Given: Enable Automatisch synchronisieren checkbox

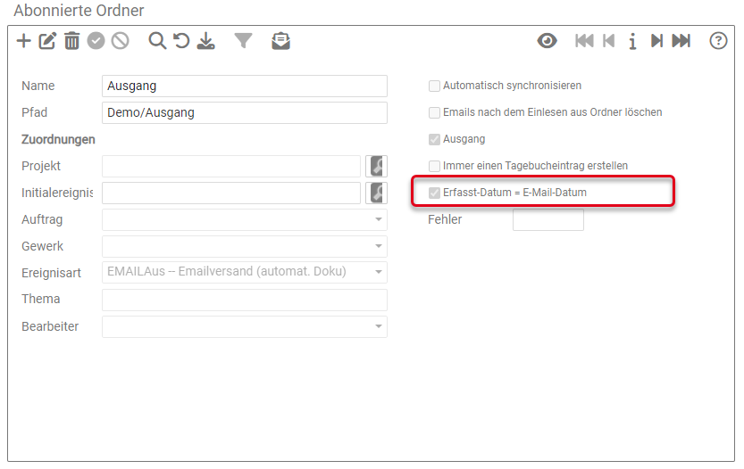Looking at the screenshot, I should (435, 86).
